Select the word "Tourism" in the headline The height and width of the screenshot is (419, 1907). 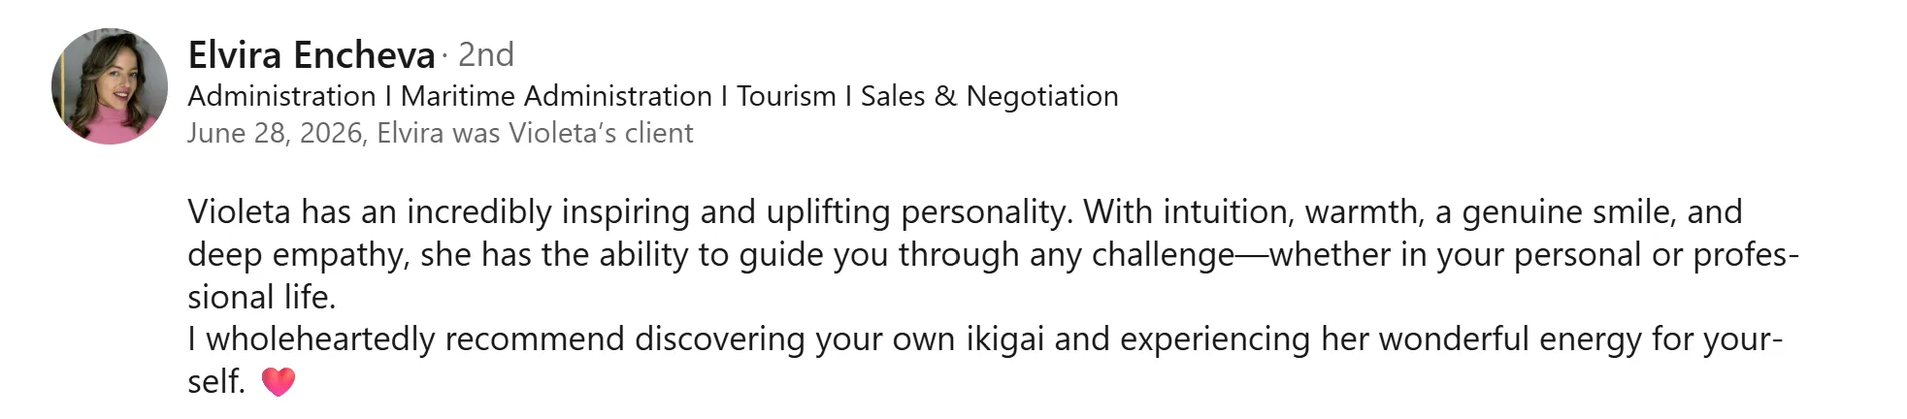[x=786, y=96]
